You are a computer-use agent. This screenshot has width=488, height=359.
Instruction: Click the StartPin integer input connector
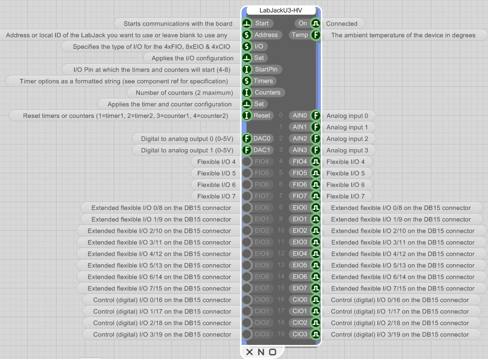pos(247,69)
